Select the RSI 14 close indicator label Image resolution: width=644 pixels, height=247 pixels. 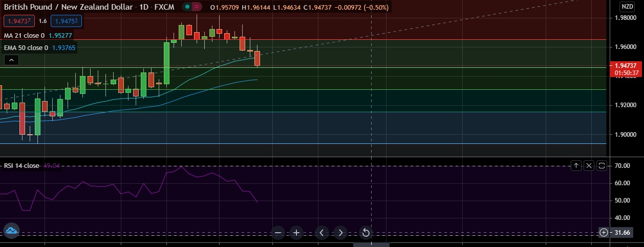22,166
